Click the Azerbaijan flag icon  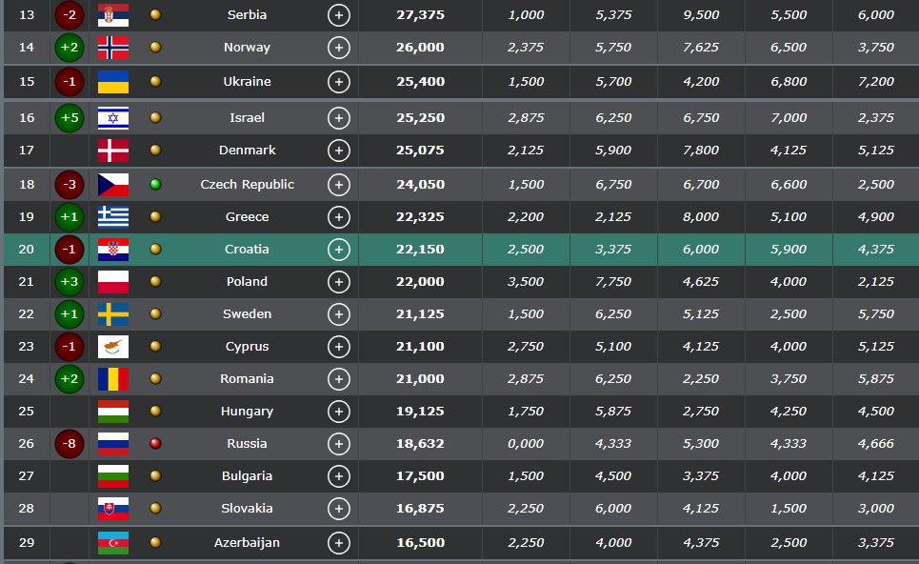[x=113, y=543]
